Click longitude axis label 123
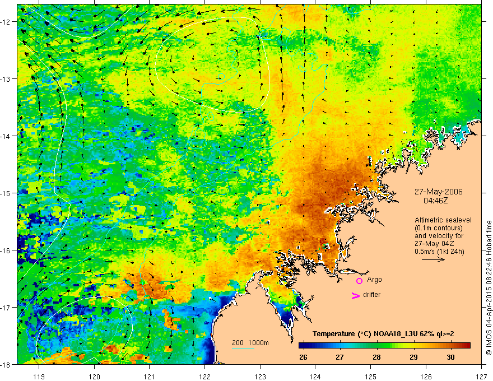 [x=260, y=377]
